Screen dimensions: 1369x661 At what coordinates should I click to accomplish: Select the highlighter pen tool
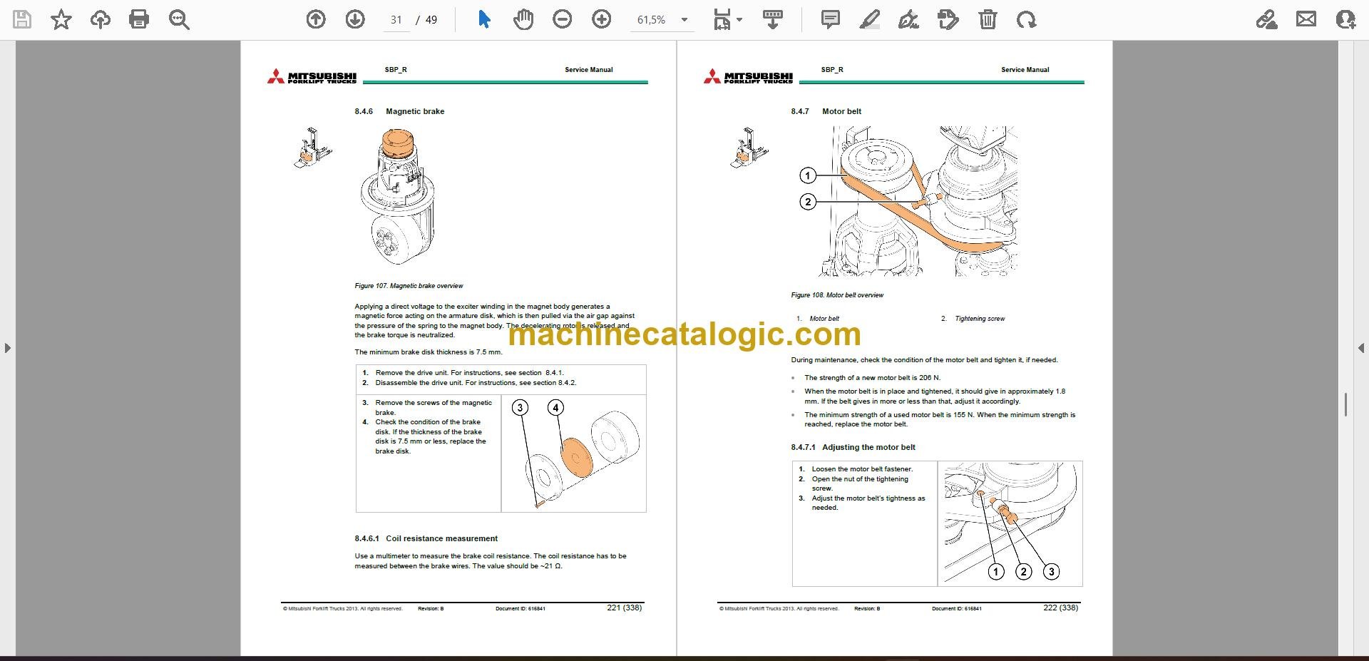(x=870, y=19)
